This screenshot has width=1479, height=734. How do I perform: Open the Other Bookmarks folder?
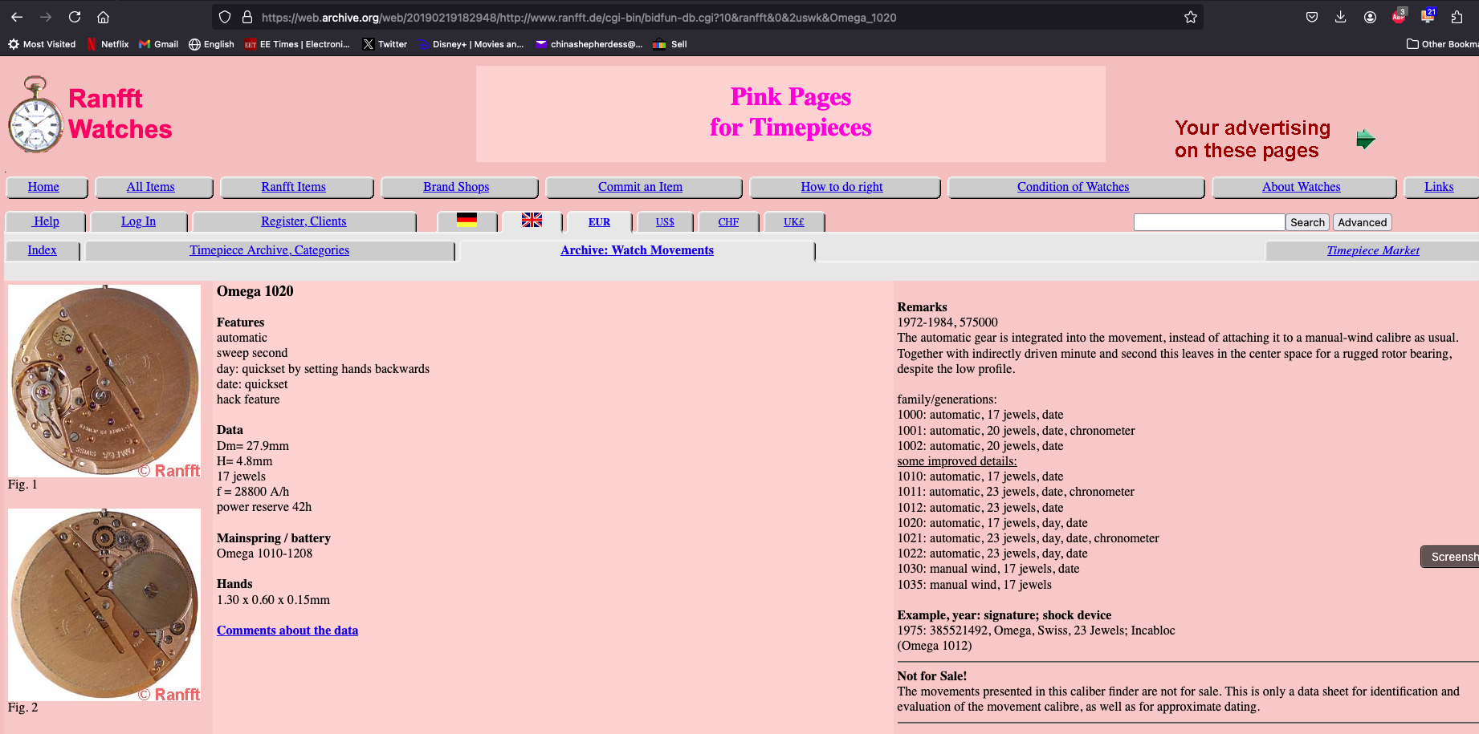(x=1442, y=44)
